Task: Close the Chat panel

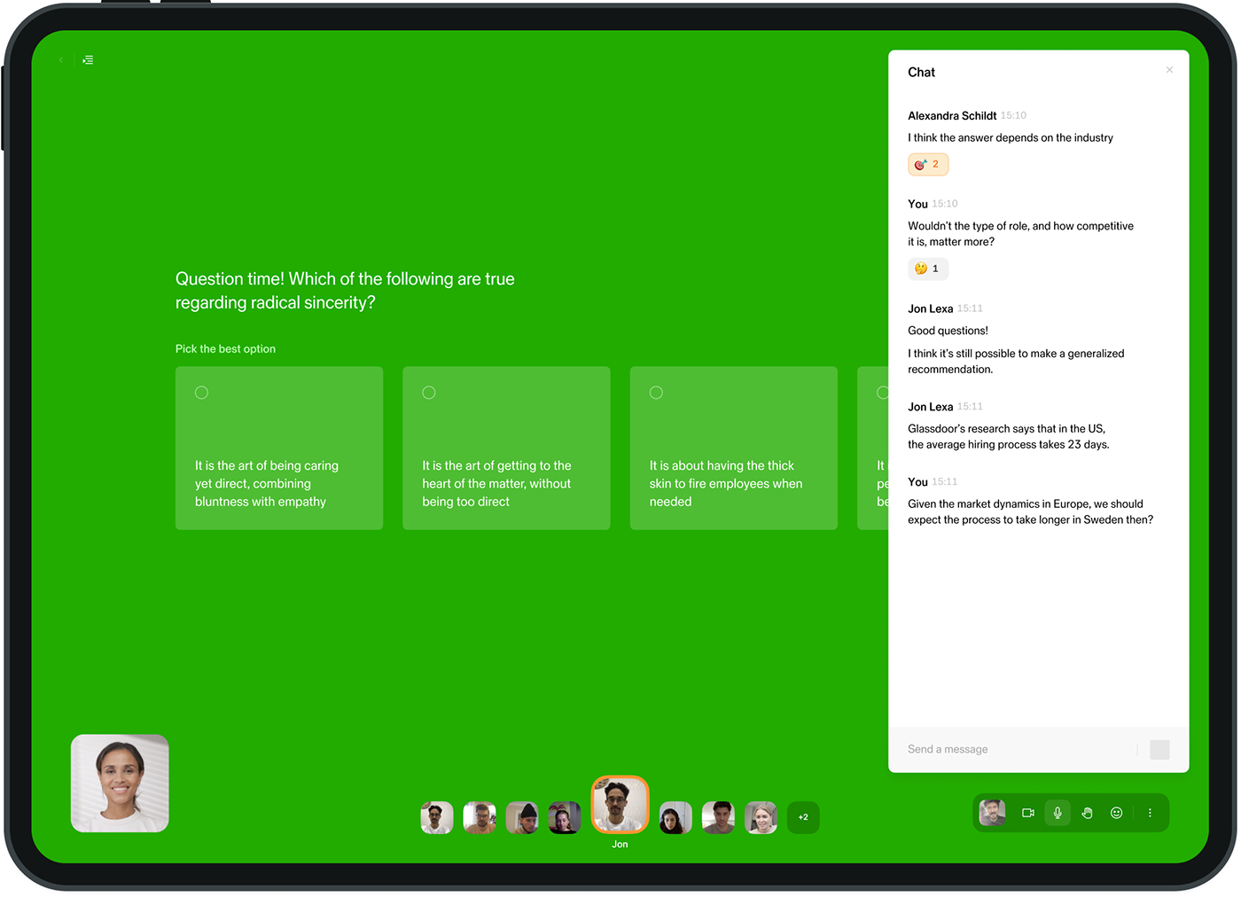Action: pyautogui.click(x=1169, y=70)
